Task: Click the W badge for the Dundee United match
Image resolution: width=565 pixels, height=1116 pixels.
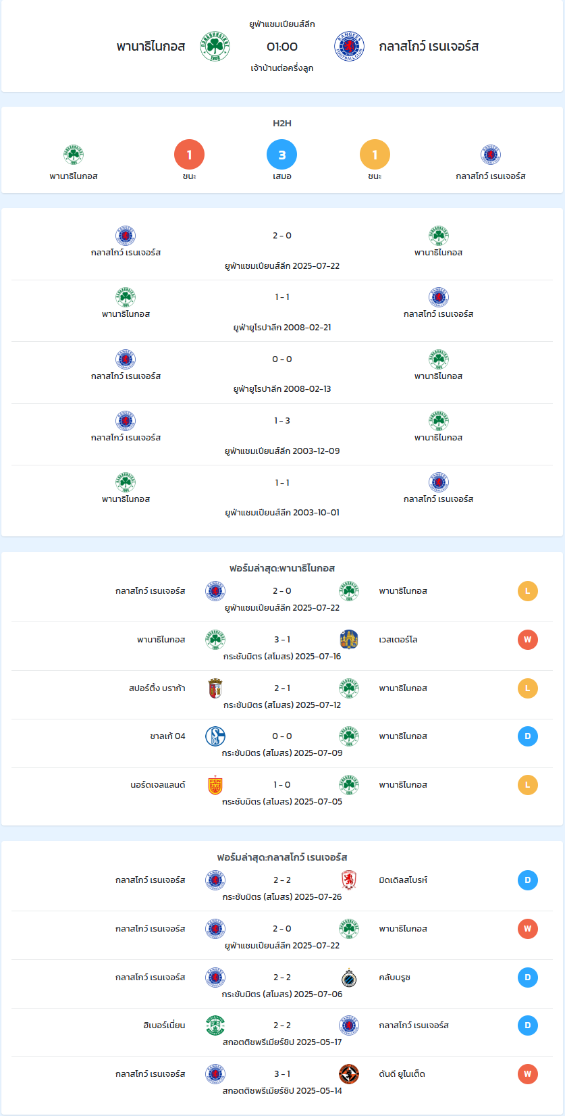Action: click(528, 1074)
